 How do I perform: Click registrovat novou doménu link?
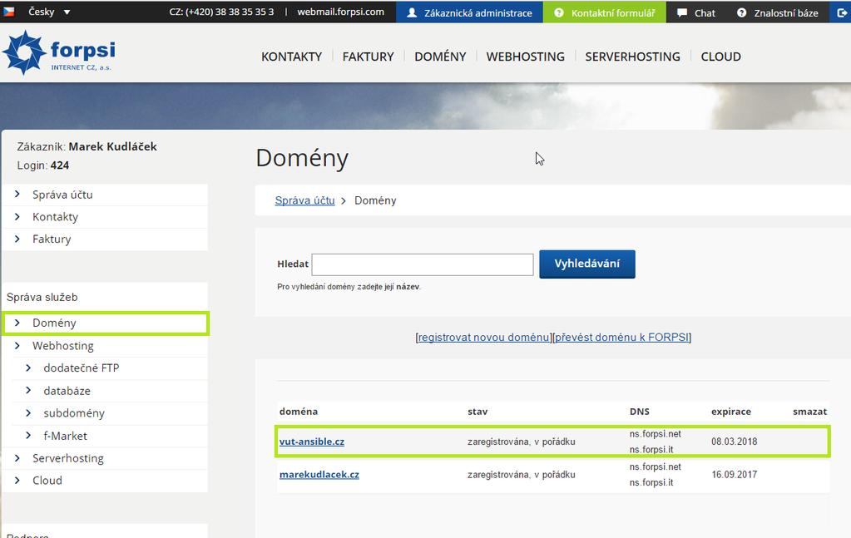click(483, 338)
